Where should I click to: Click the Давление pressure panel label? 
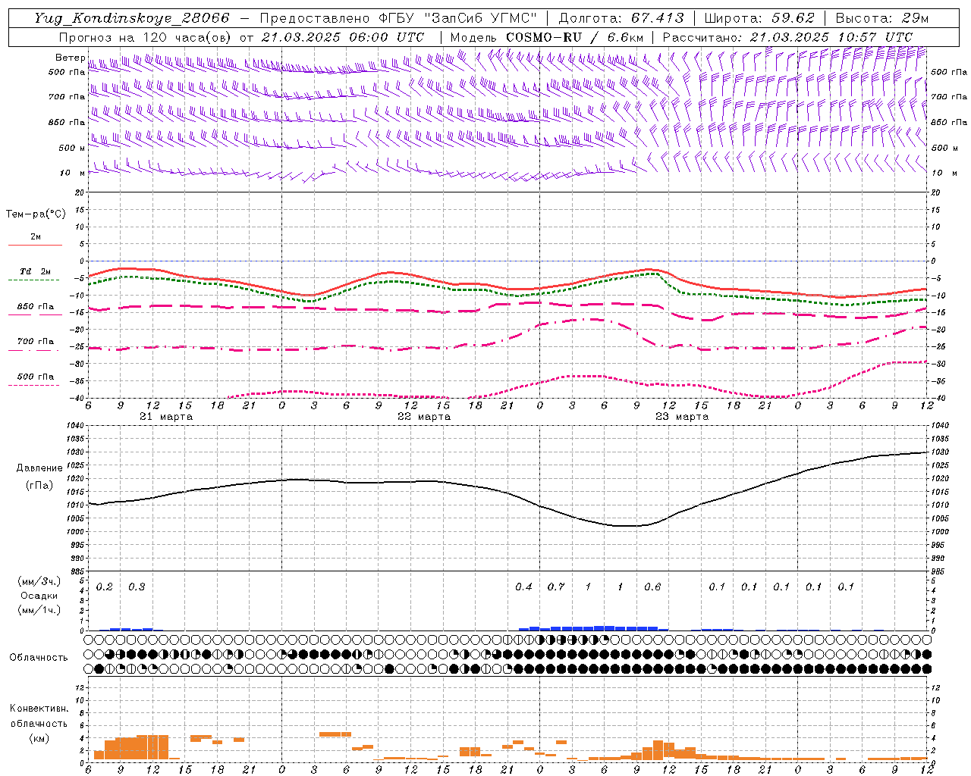click(x=39, y=468)
